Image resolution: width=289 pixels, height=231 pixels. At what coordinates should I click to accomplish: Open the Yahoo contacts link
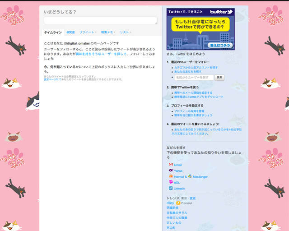[x=178, y=171]
